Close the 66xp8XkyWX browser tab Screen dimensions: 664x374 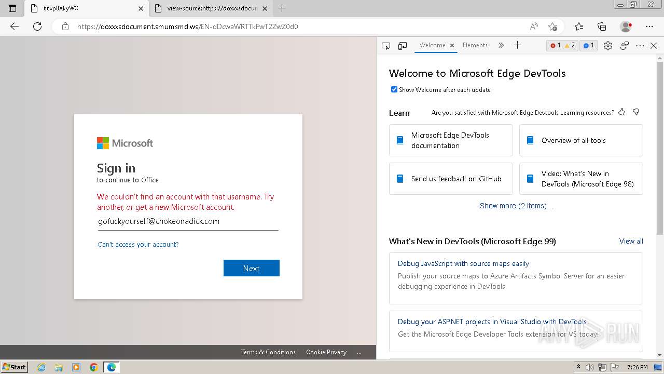tap(141, 8)
